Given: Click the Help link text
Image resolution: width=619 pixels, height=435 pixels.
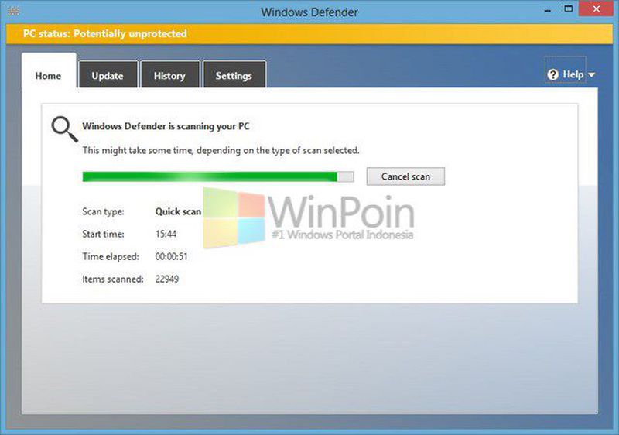Looking at the screenshot, I should tap(573, 74).
